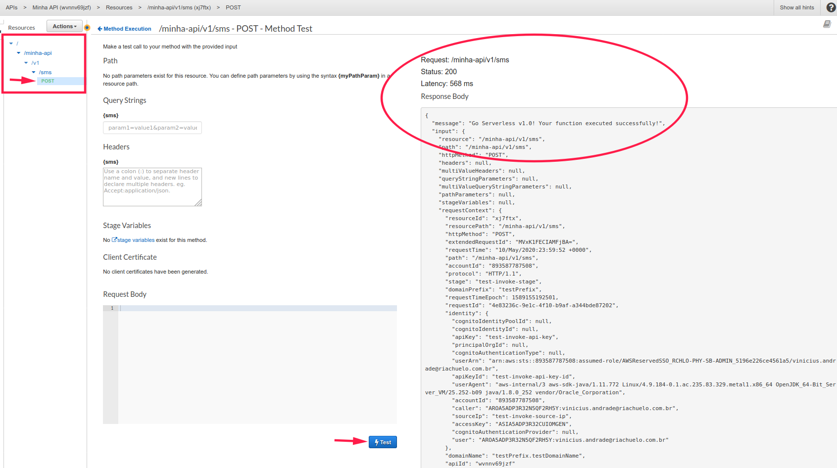Open the help question mark icon
The width and height of the screenshot is (837, 468).
click(831, 7)
